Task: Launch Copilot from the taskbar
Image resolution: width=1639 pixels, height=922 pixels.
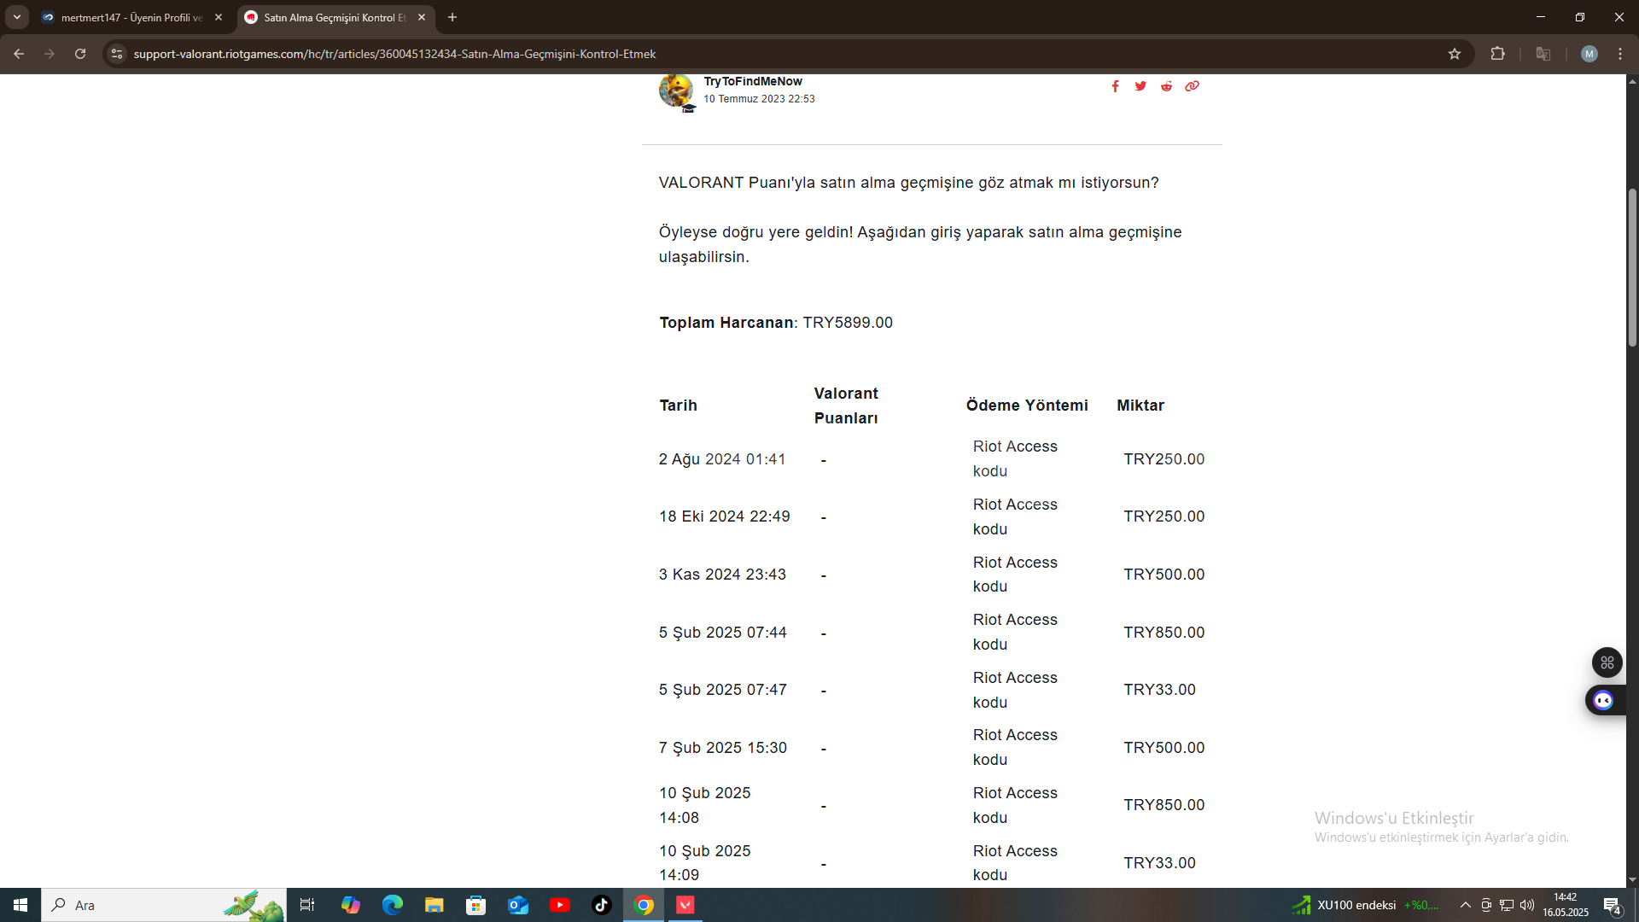Action: 350,905
